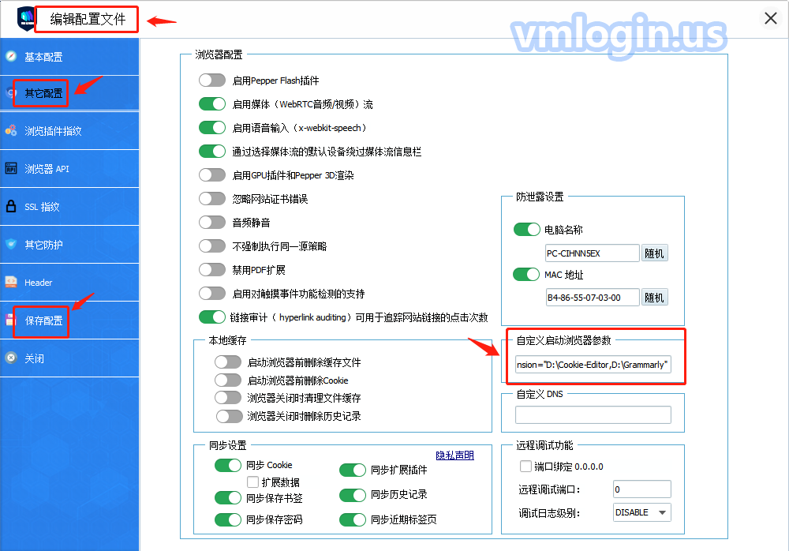
Task: Open the 隐私声明 link
Action: 455,455
